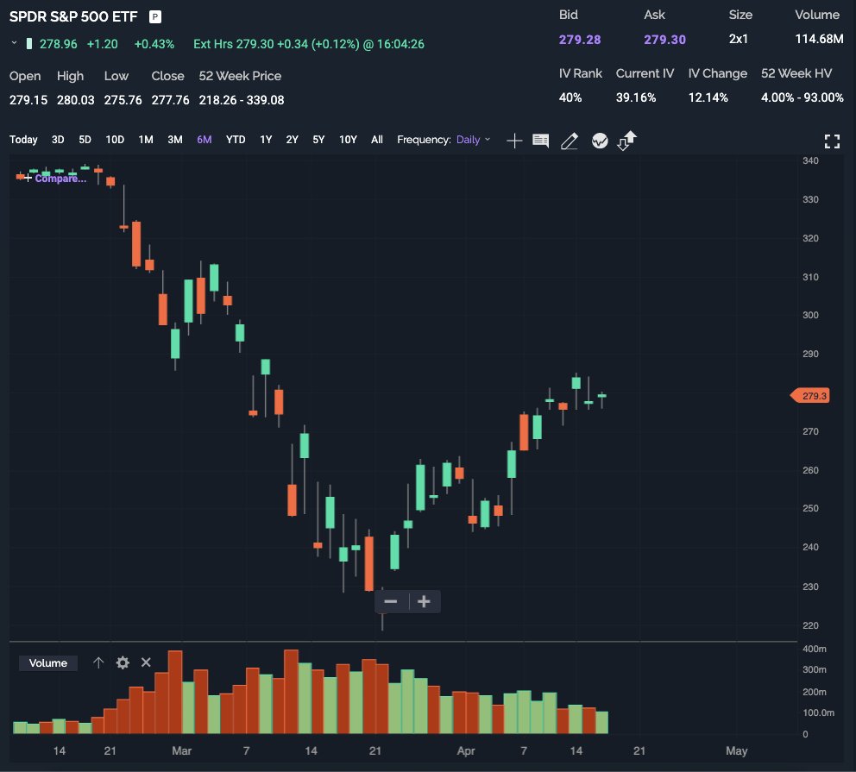
Task: Click the 340 price axis label
Action: (810, 160)
